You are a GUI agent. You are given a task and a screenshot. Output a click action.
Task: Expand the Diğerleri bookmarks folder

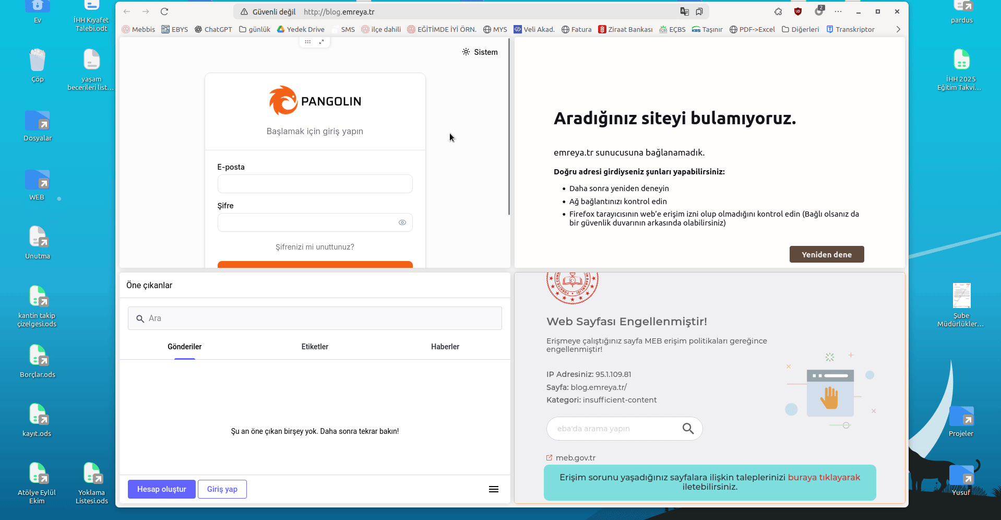point(801,29)
